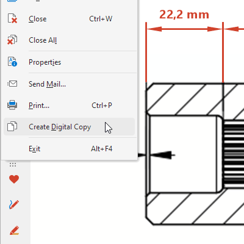Screen dimensions: 244x244
Task: Select Close in the file menu
Action: pyautogui.click(x=69, y=19)
